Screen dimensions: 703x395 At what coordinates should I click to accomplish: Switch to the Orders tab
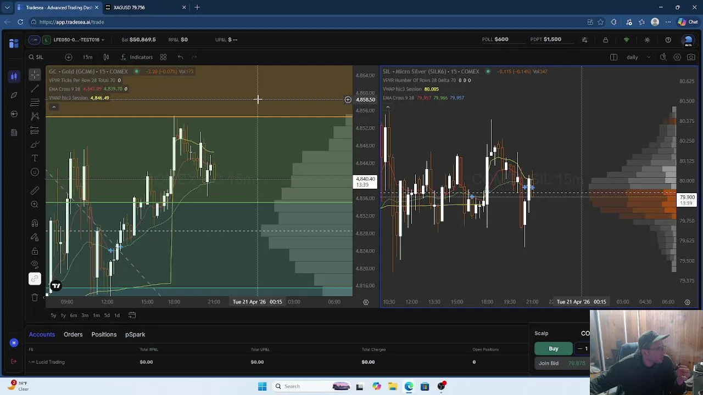(x=73, y=334)
